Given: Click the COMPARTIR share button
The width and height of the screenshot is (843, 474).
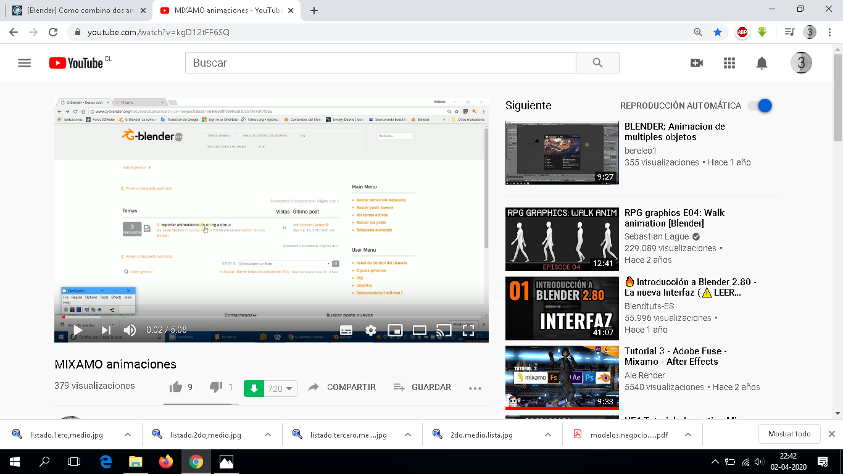Looking at the screenshot, I should point(342,387).
